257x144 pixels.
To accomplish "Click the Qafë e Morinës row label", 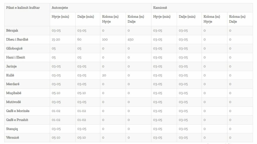I will click(x=18, y=111).
